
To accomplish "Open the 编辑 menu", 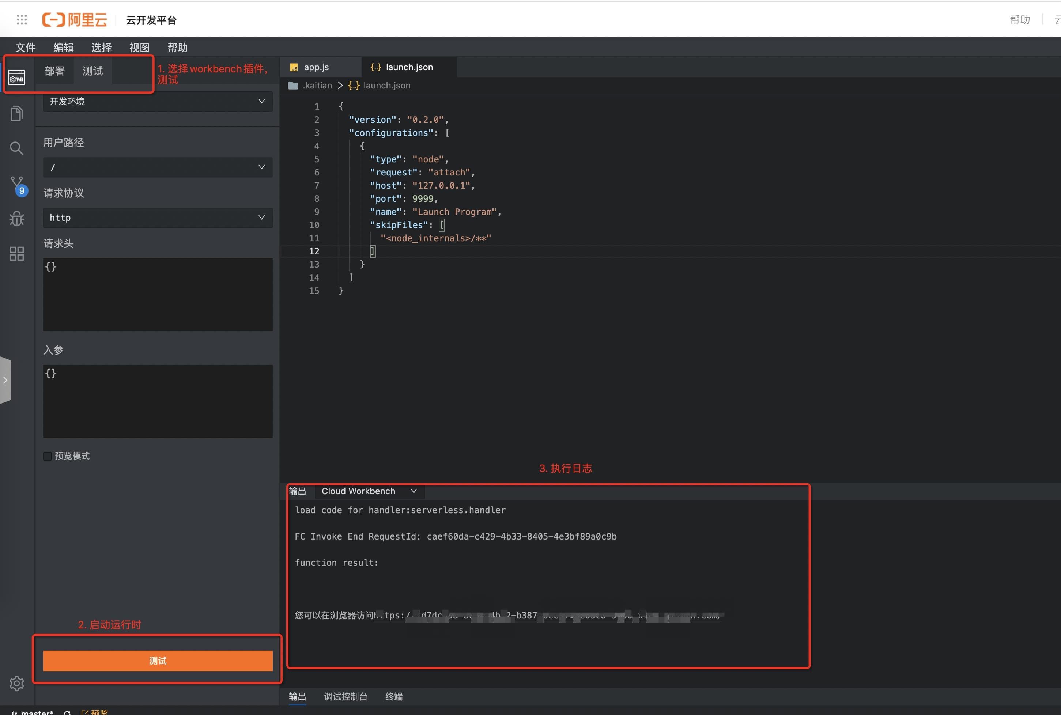I will pyautogui.click(x=63, y=48).
